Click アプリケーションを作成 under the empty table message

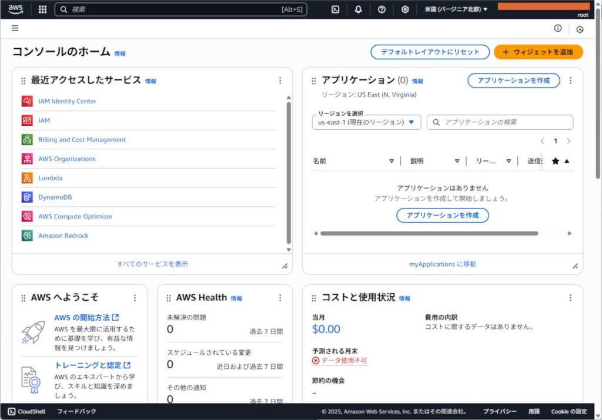(442, 215)
